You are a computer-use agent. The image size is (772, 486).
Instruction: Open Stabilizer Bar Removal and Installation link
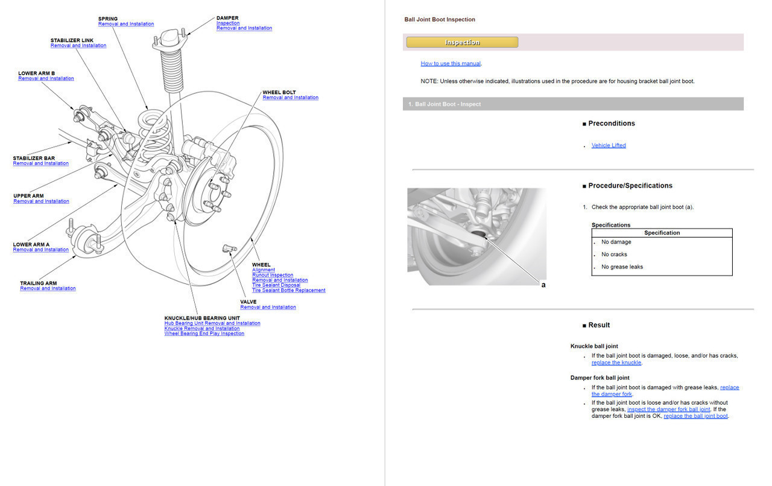pos(41,163)
